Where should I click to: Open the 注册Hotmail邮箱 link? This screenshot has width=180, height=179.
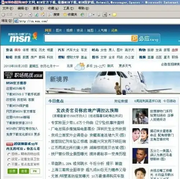tap(18, 117)
